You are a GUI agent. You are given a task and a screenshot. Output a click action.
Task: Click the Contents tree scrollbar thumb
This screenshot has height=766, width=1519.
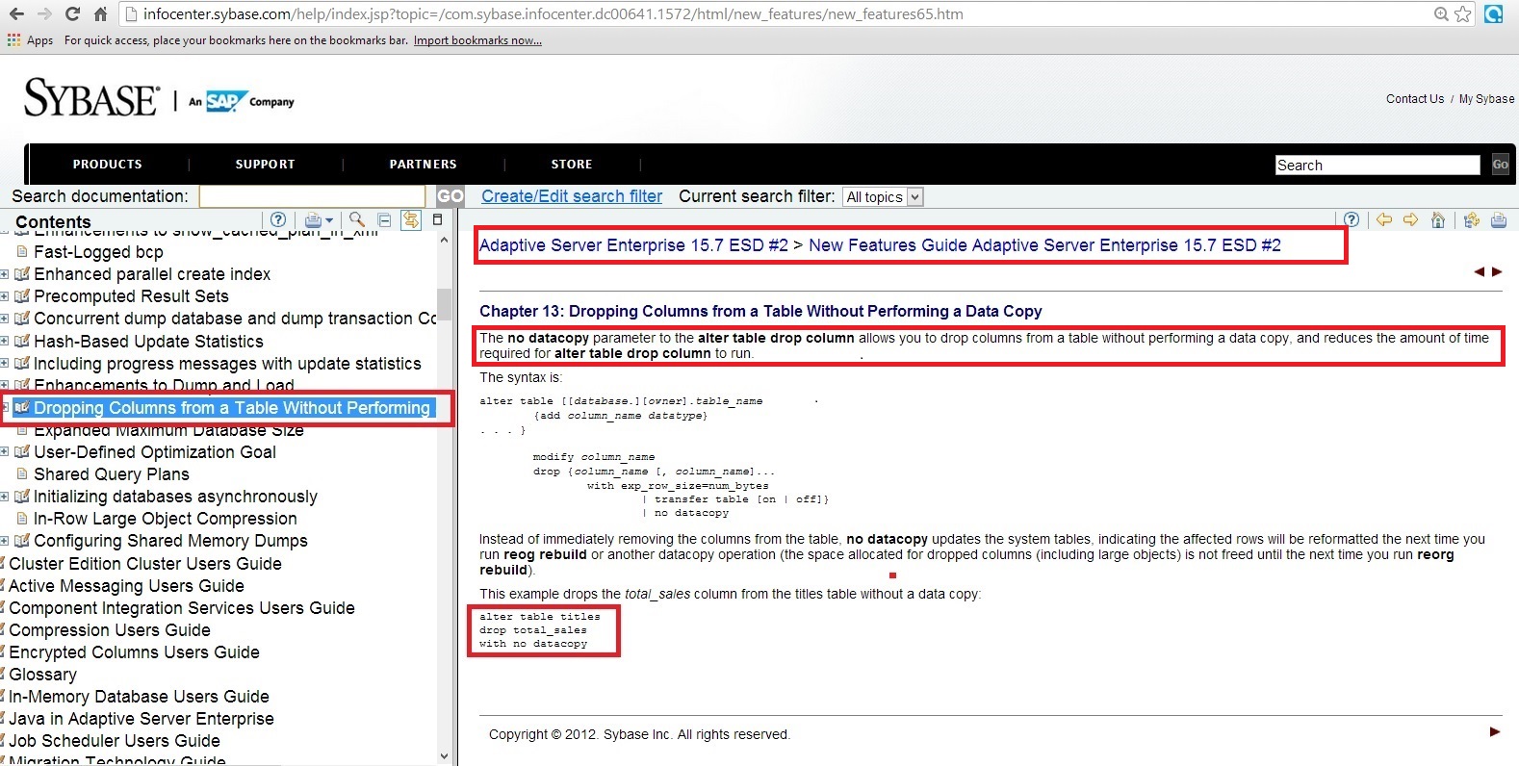[x=444, y=304]
